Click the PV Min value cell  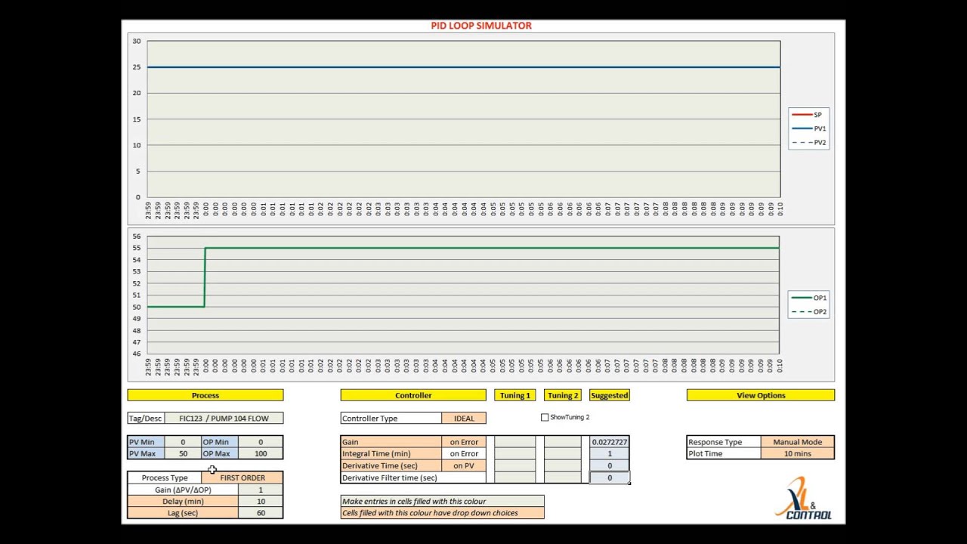(x=182, y=442)
